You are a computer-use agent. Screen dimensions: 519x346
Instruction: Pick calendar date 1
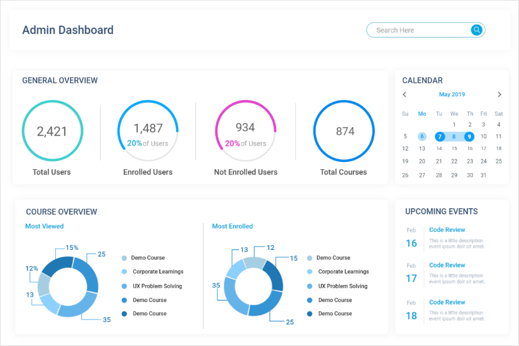point(454,124)
